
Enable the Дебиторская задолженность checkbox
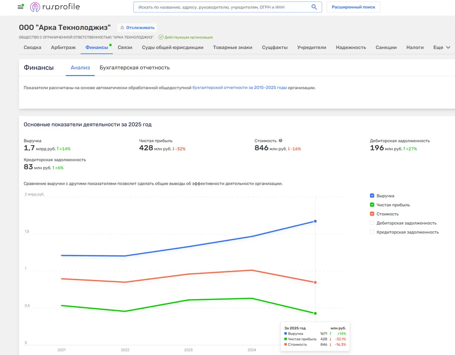pyautogui.click(x=372, y=223)
